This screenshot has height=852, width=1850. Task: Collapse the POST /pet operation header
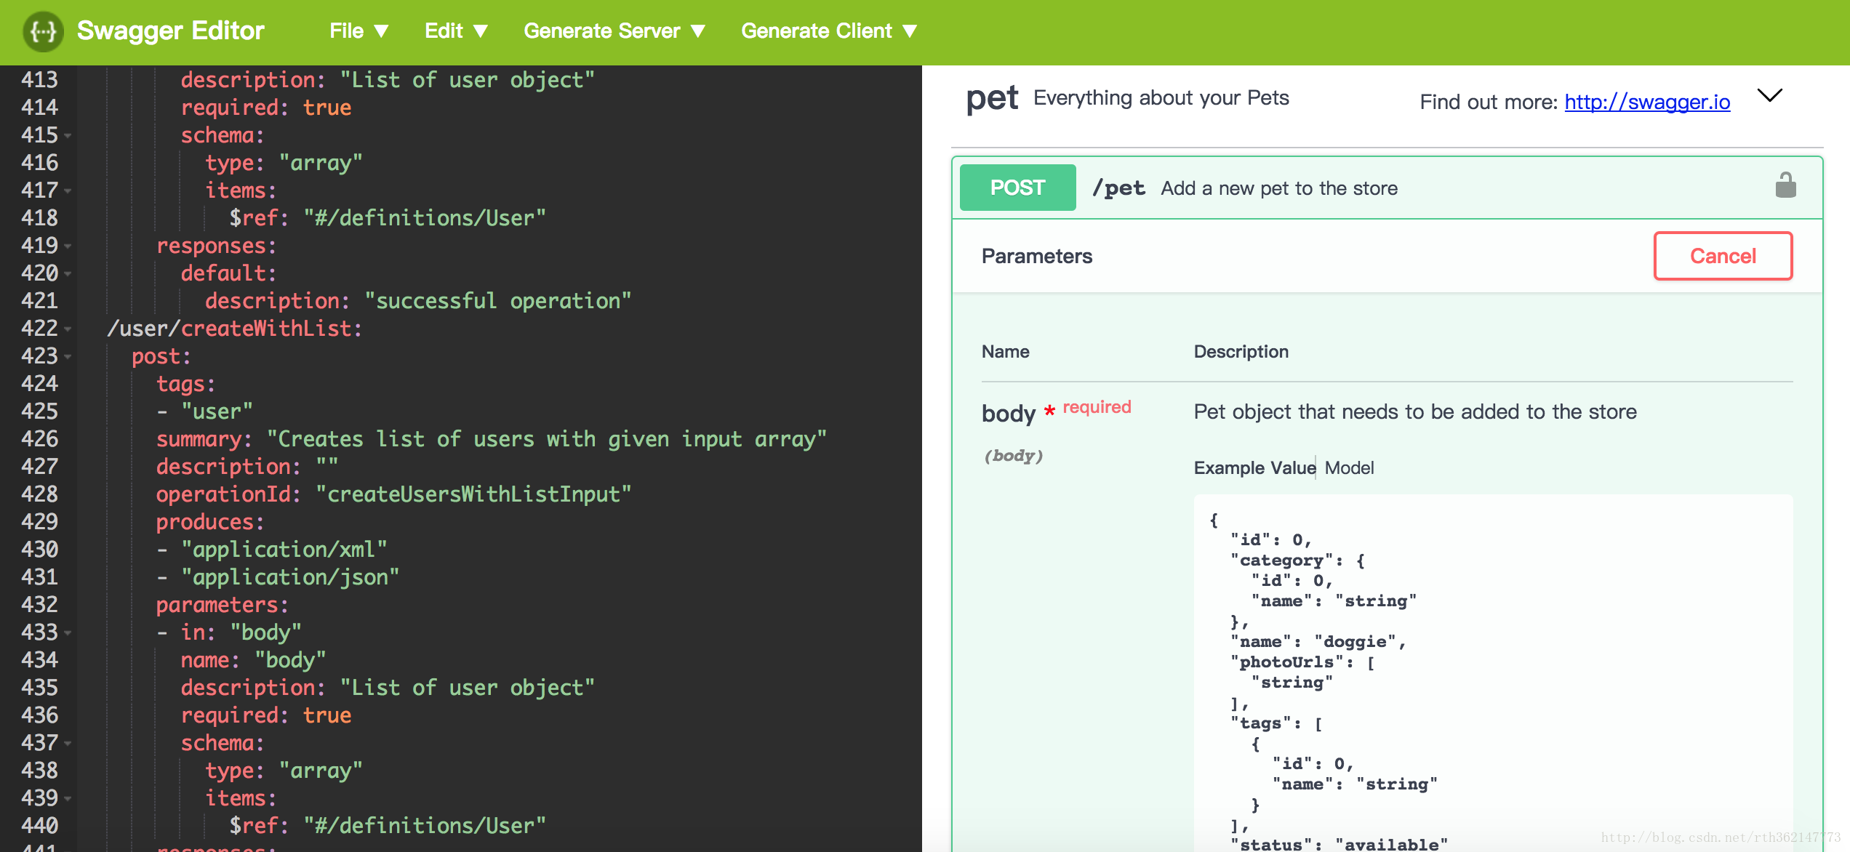click(1278, 188)
